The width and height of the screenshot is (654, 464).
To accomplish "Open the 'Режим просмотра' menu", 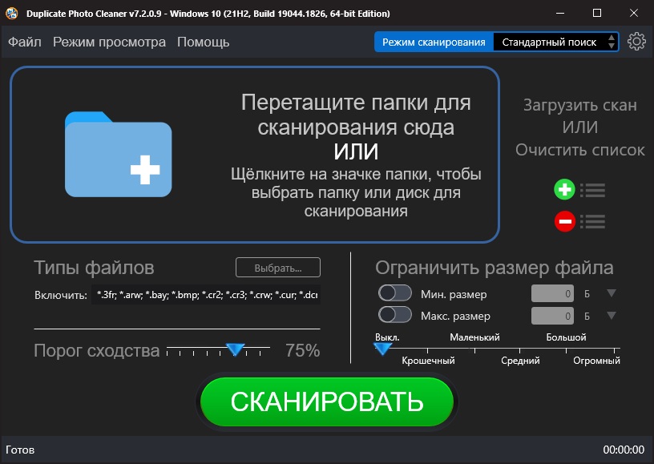I will pos(109,42).
